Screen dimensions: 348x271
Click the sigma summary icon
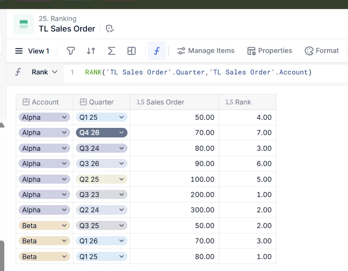click(111, 51)
